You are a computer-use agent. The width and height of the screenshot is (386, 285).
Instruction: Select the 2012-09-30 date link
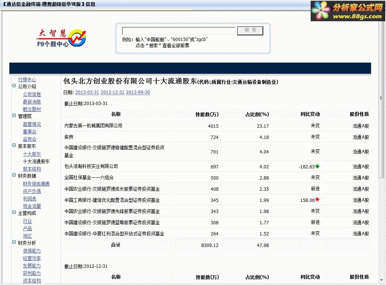point(138,92)
